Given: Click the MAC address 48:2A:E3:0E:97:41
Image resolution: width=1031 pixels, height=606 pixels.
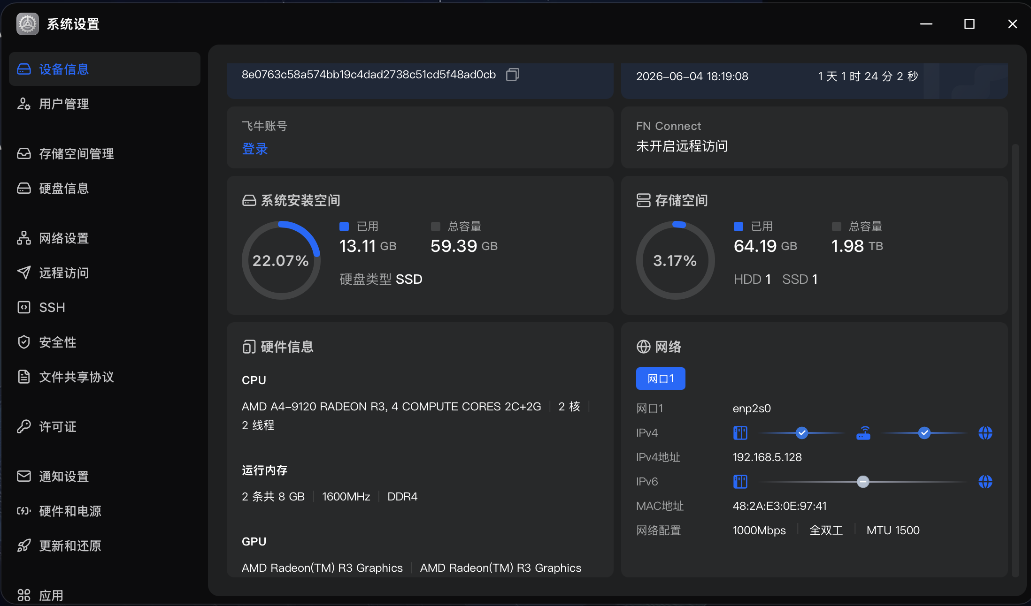Looking at the screenshot, I should (x=779, y=506).
